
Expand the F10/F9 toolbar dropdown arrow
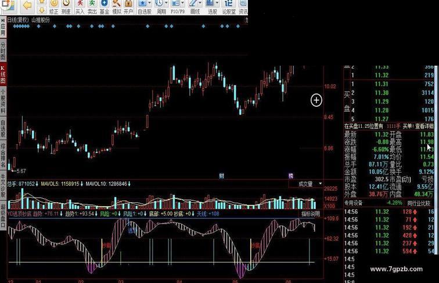[x=183, y=3]
